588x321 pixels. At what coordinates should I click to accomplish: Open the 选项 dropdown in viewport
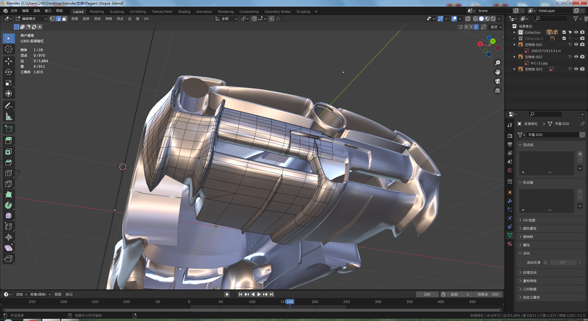pos(496,27)
